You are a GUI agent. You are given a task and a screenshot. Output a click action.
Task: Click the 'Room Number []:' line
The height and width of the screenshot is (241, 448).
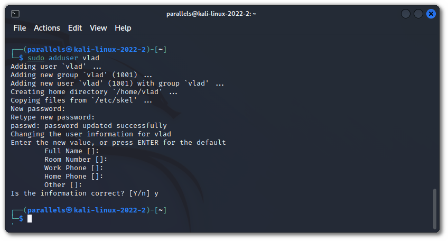coord(76,159)
